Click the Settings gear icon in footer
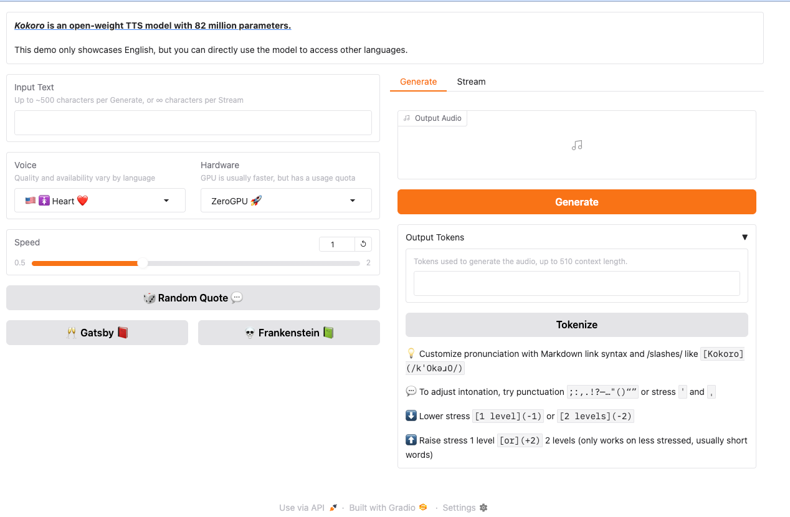Screen dimensions: 790x517 click(483, 508)
